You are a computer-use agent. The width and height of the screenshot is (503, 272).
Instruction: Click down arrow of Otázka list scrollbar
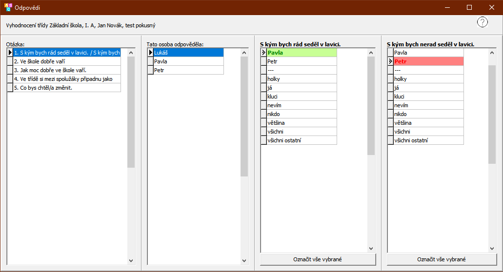pos(131,260)
